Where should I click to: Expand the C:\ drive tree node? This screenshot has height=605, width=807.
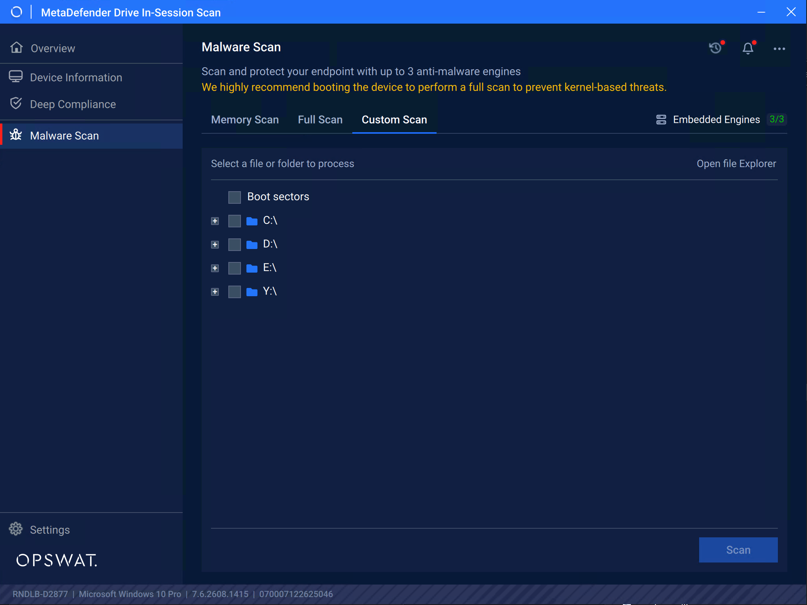[x=215, y=221]
